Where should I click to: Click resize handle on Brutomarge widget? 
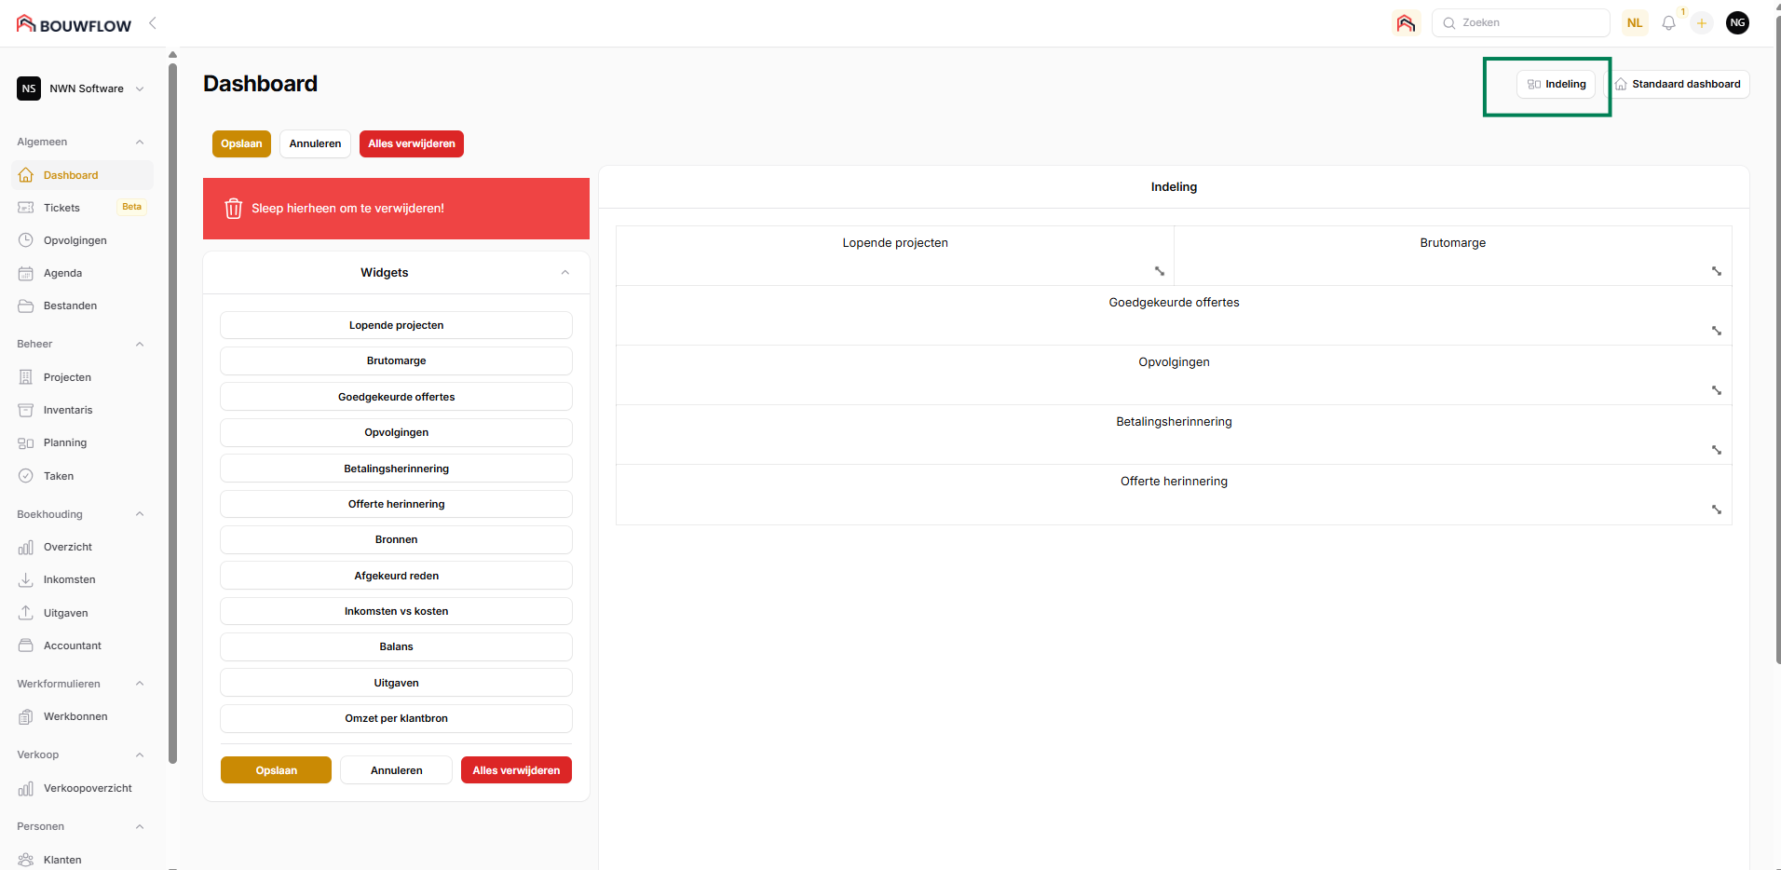pyautogui.click(x=1716, y=271)
